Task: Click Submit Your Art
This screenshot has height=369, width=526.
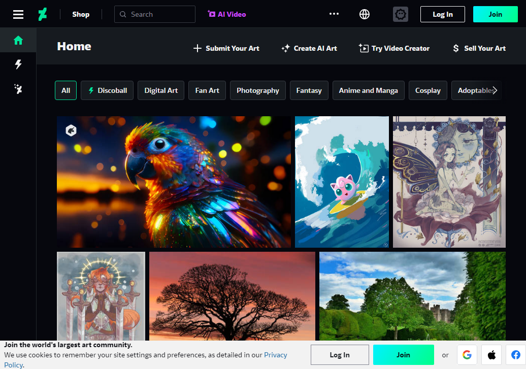Action: [226, 48]
